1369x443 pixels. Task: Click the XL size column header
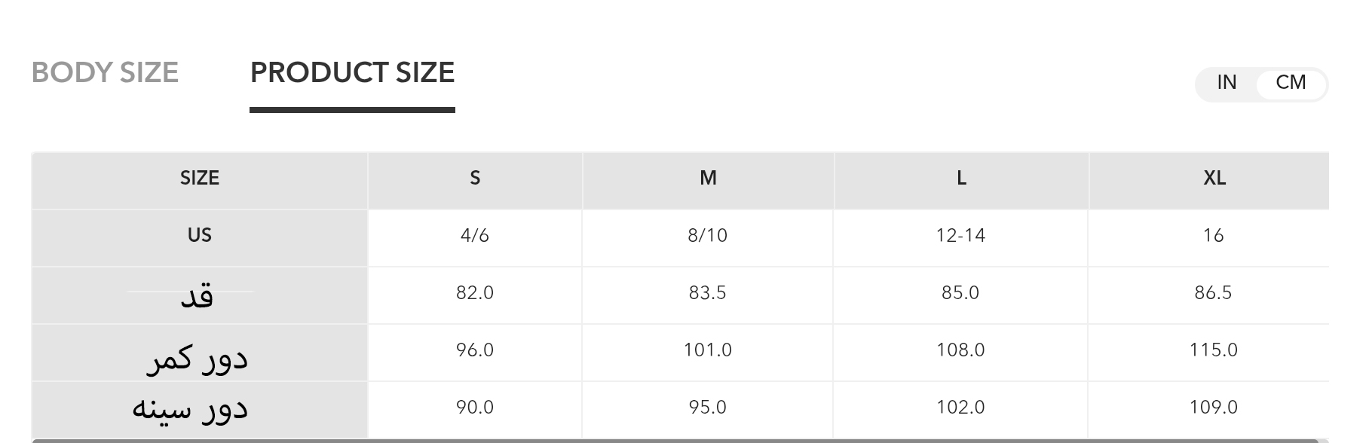point(1214,179)
